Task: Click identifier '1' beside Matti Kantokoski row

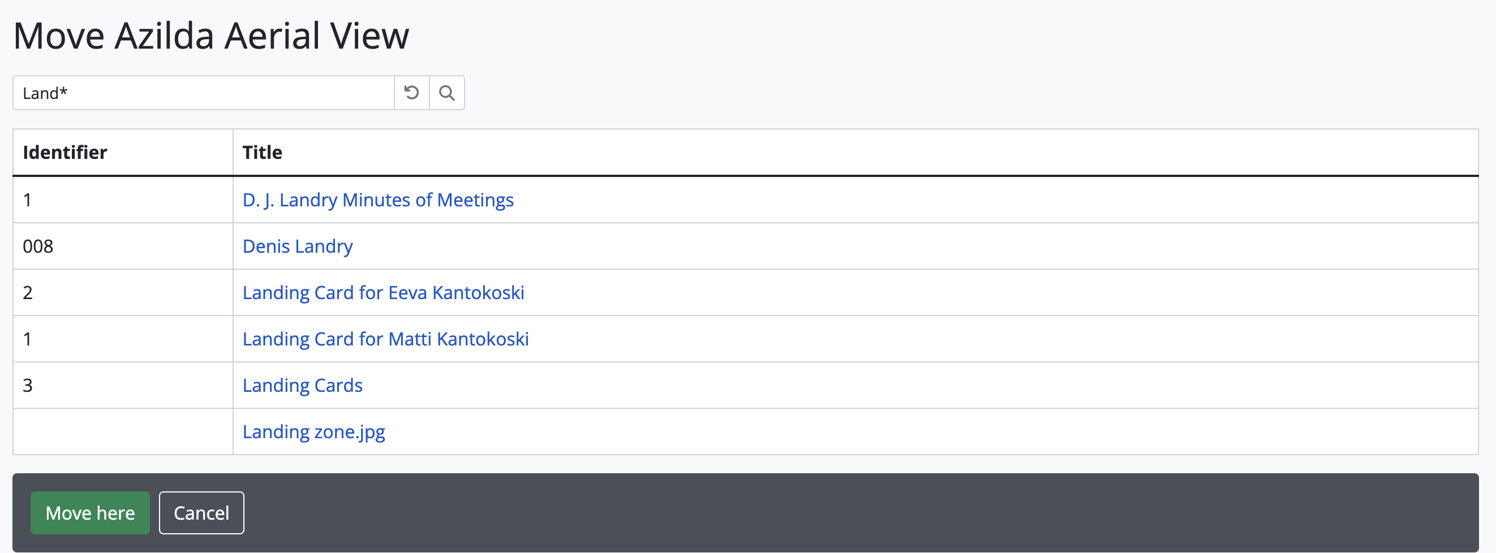Action: [x=27, y=339]
